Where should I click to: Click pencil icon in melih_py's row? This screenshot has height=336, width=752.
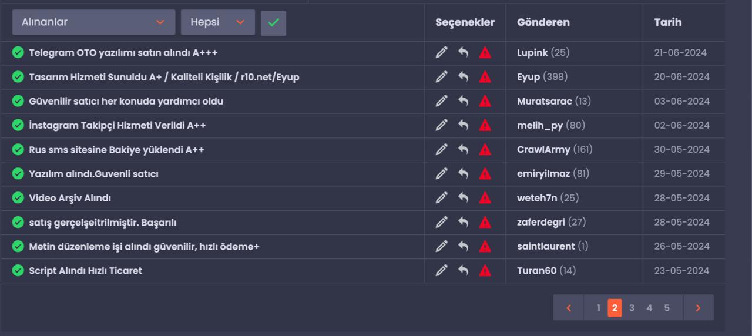tap(442, 125)
